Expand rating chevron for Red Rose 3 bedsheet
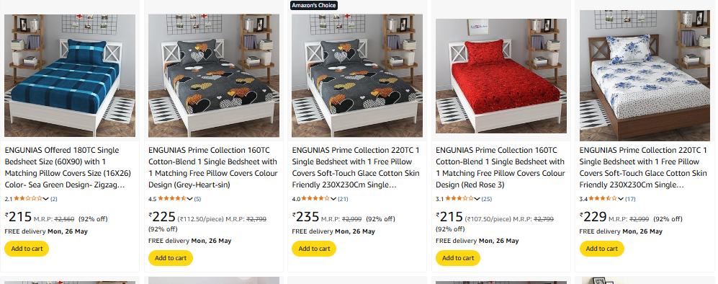This screenshot has width=718, height=284. coord(477,199)
